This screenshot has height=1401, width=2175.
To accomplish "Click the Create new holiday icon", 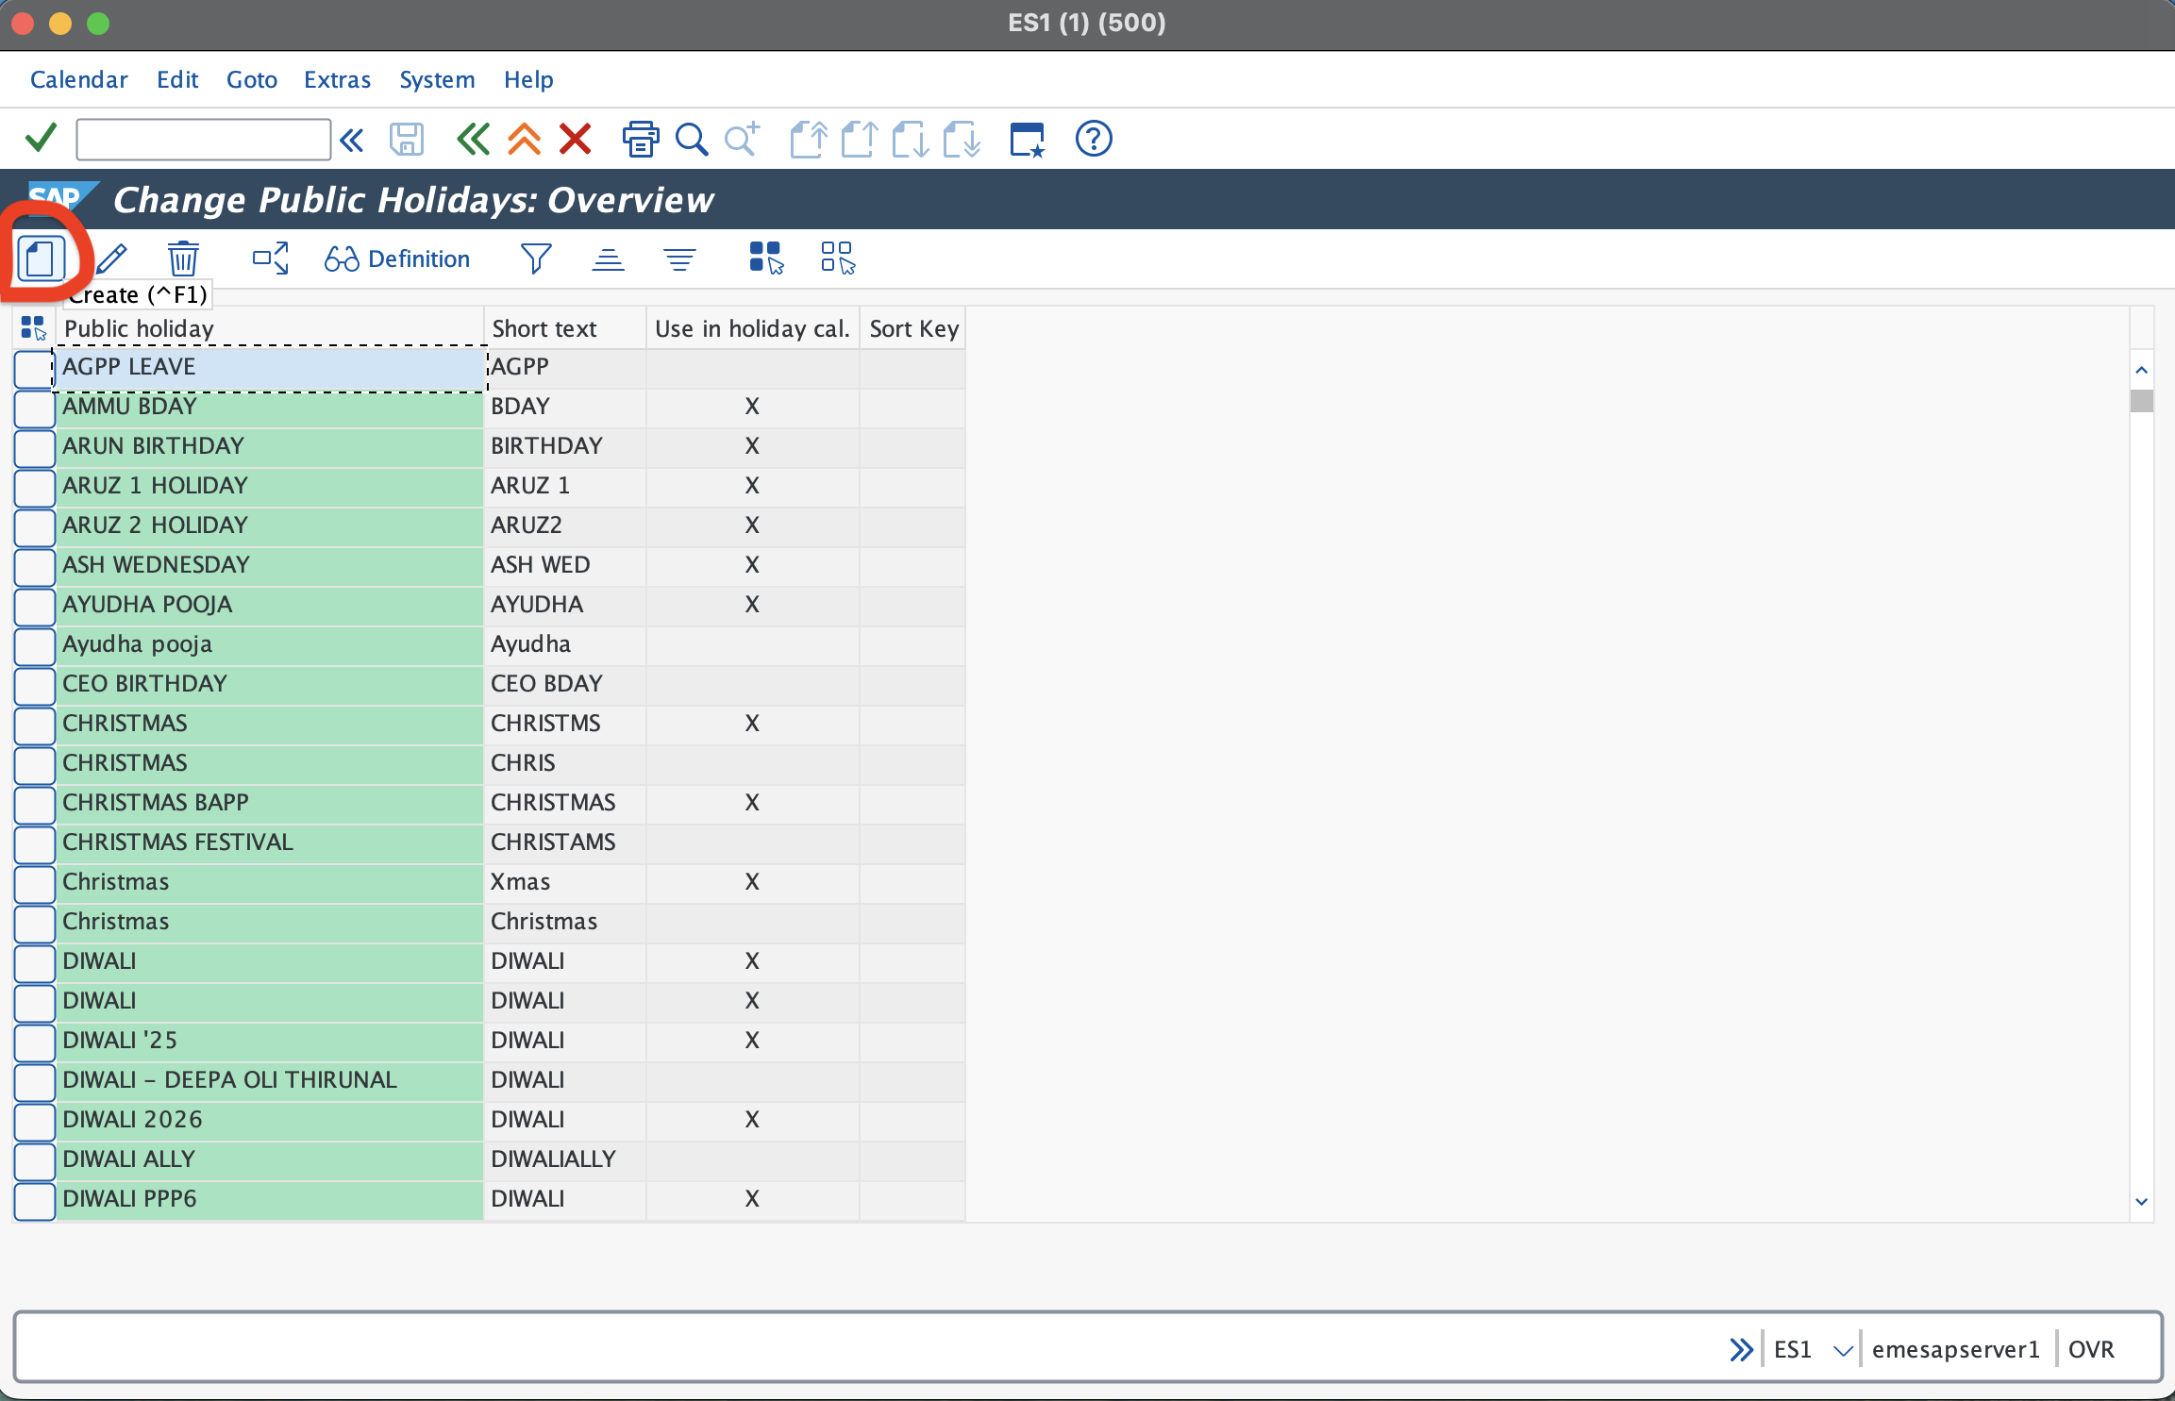I will [40, 259].
